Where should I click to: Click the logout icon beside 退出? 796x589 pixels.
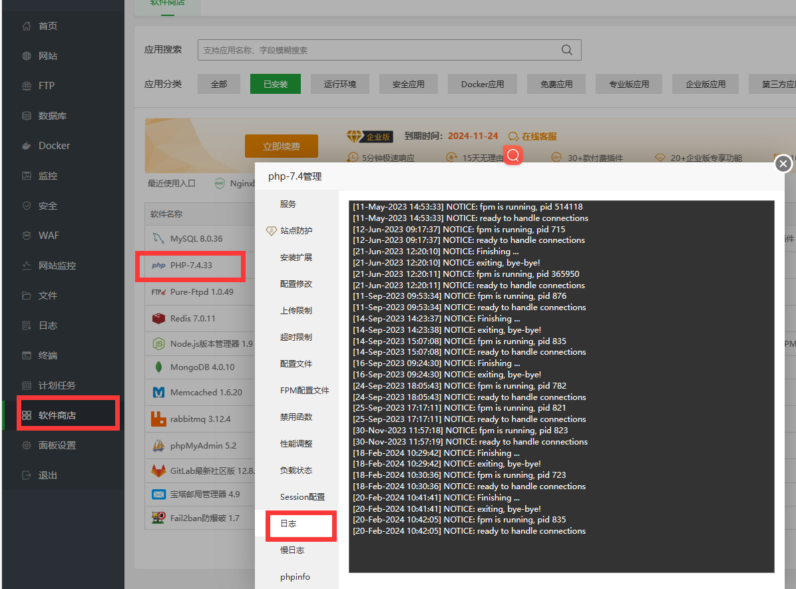click(x=27, y=475)
